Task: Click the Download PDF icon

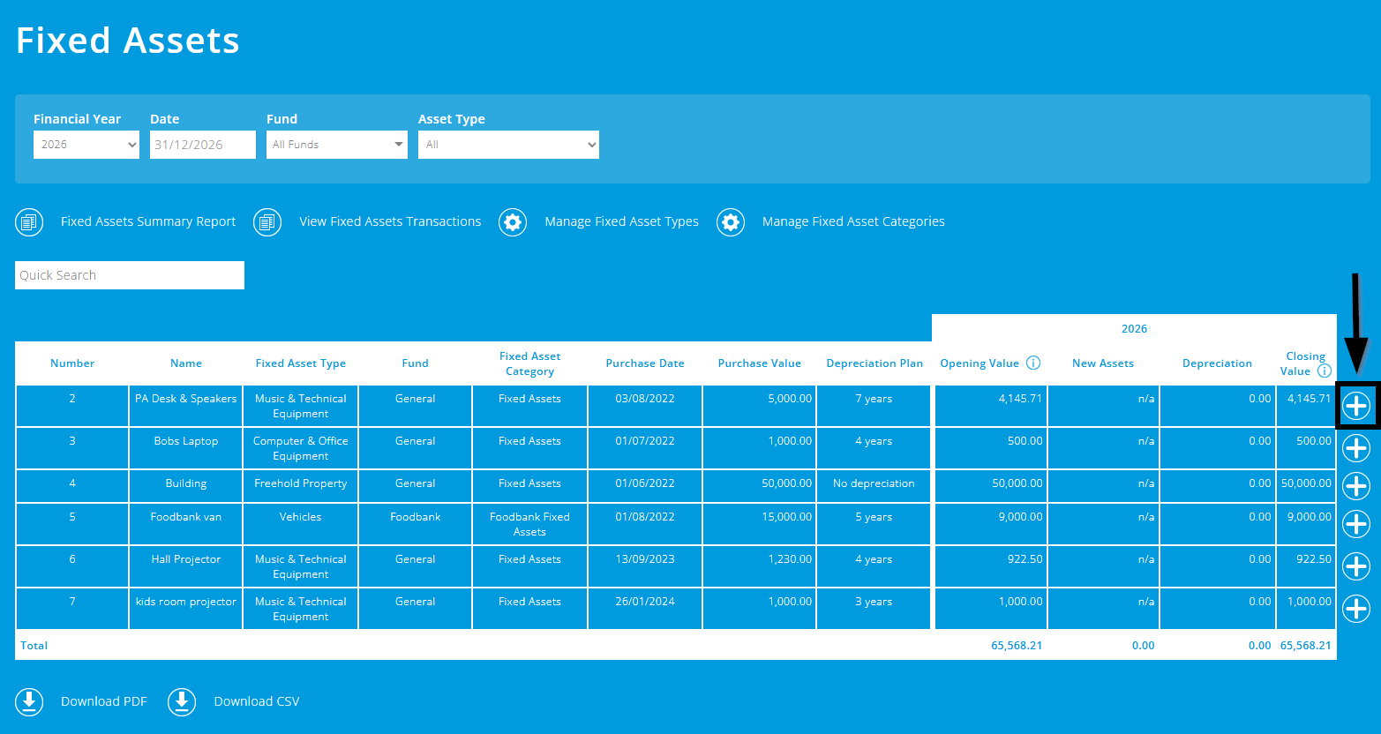Action: [x=28, y=701]
